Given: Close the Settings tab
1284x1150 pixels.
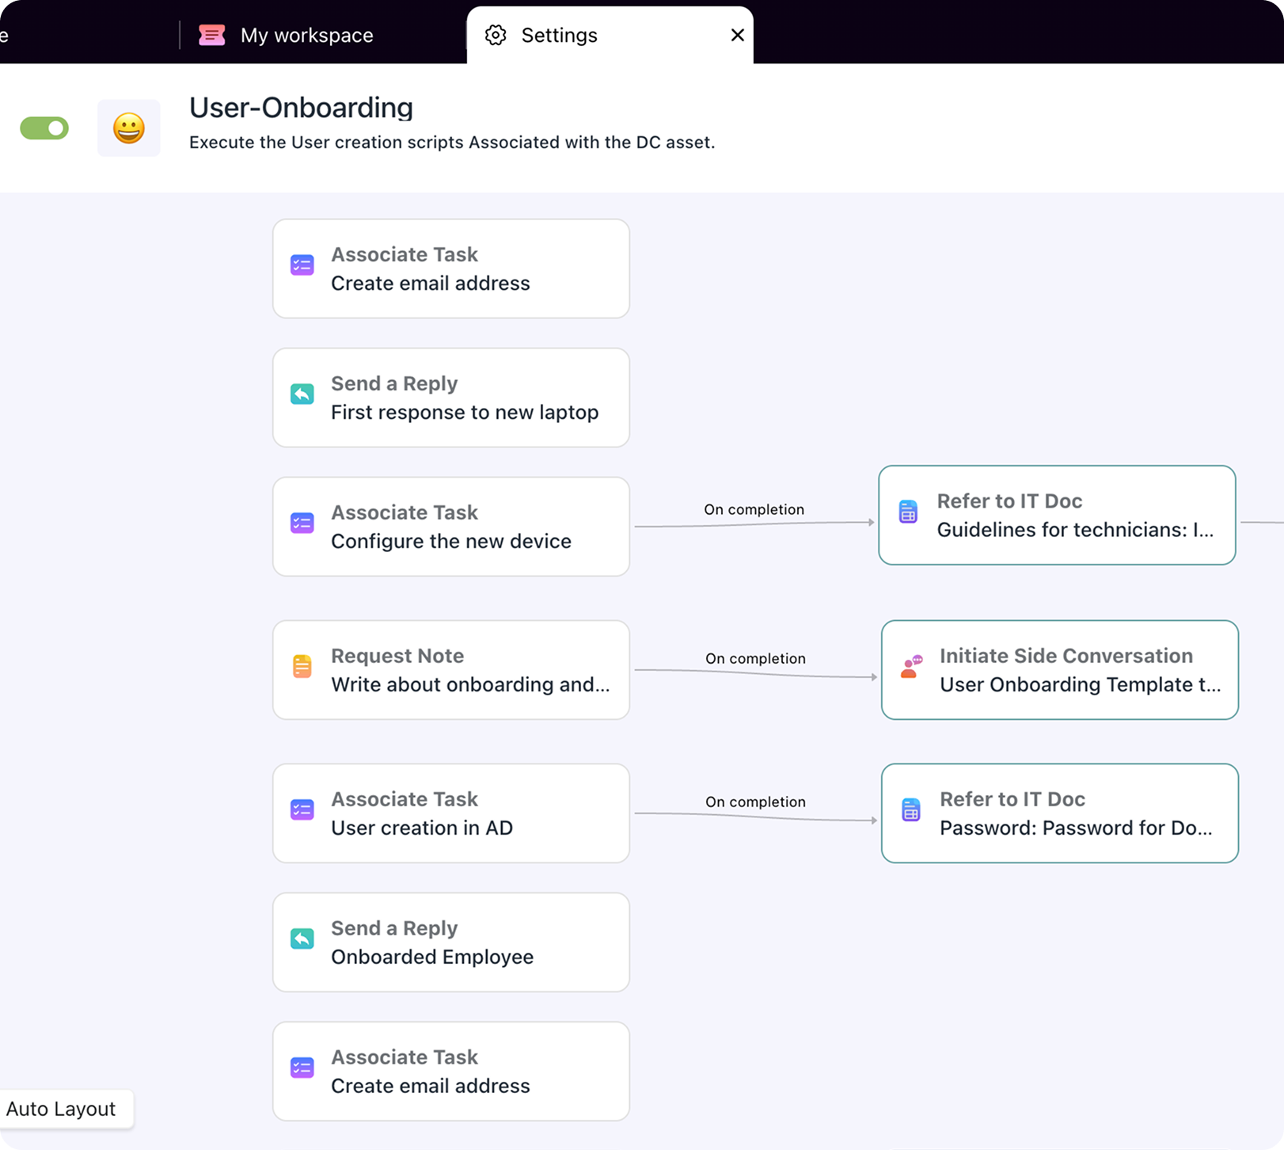Looking at the screenshot, I should pyautogui.click(x=737, y=35).
